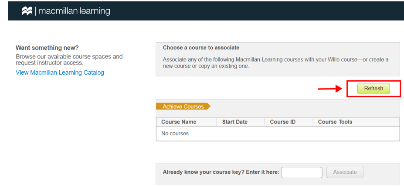This screenshot has height=186, width=404.
Task: Select the Achieve Courses orange tab label
Action: [183, 106]
